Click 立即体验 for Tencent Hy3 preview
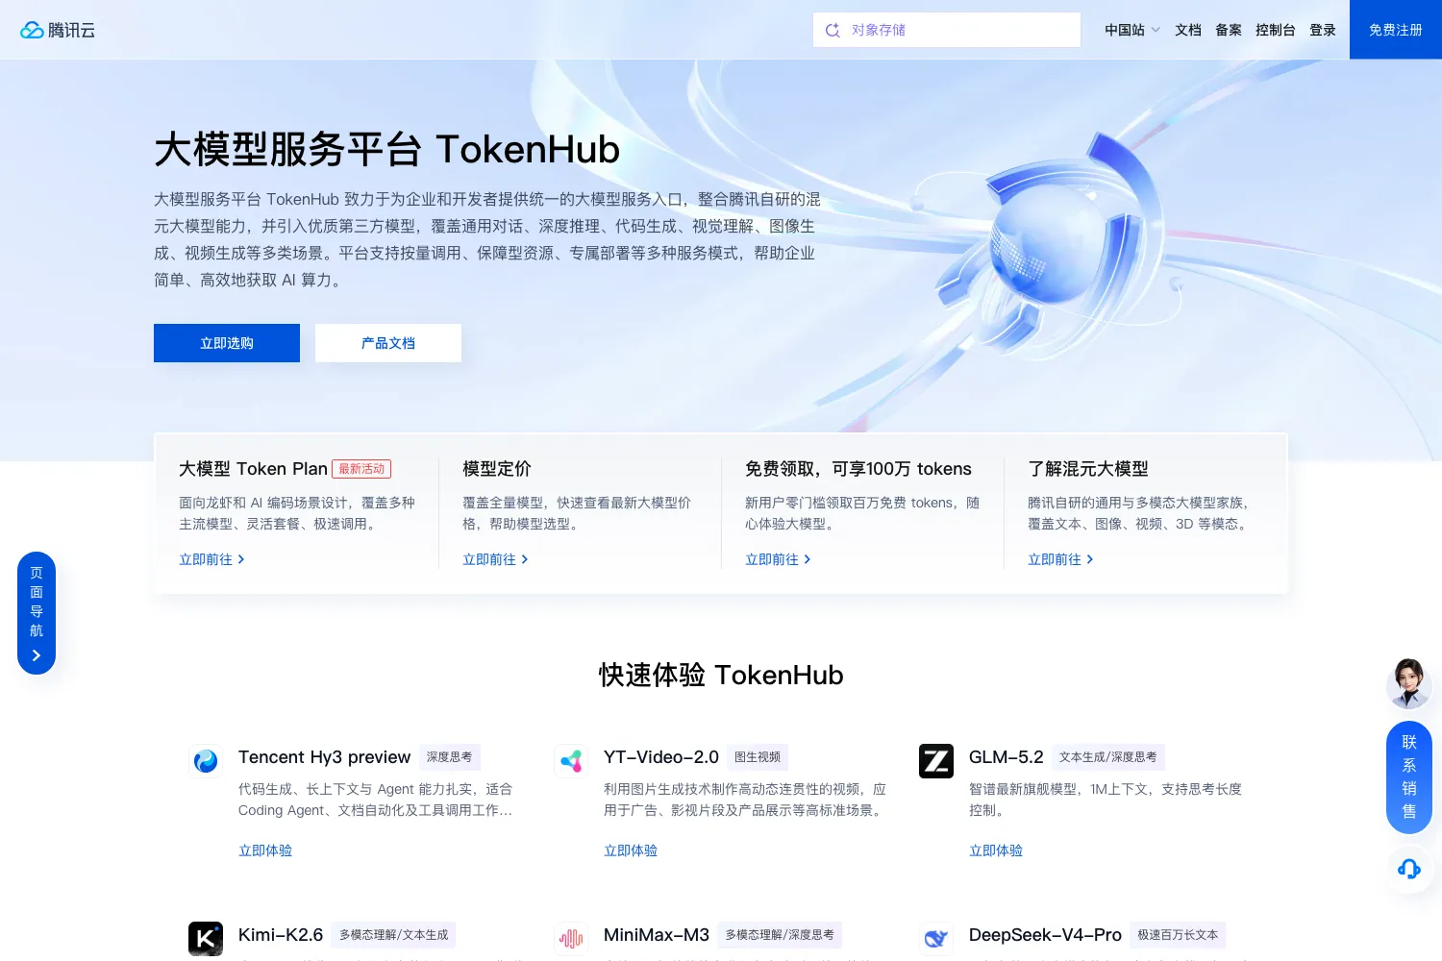The image size is (1442, 961). coord(265,850)
